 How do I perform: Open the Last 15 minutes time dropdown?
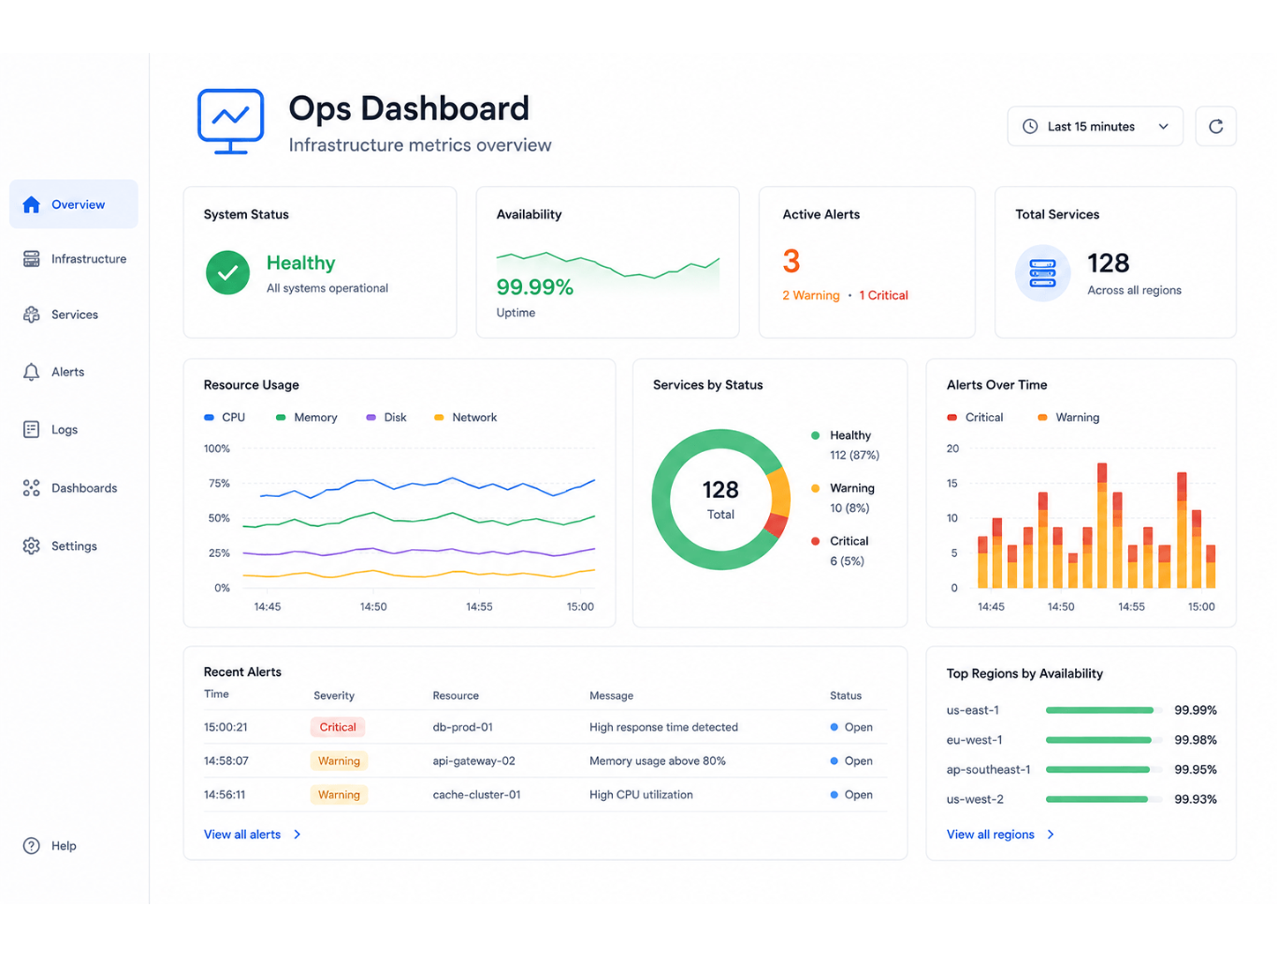pyautogui.click(x=1095, y=127)
